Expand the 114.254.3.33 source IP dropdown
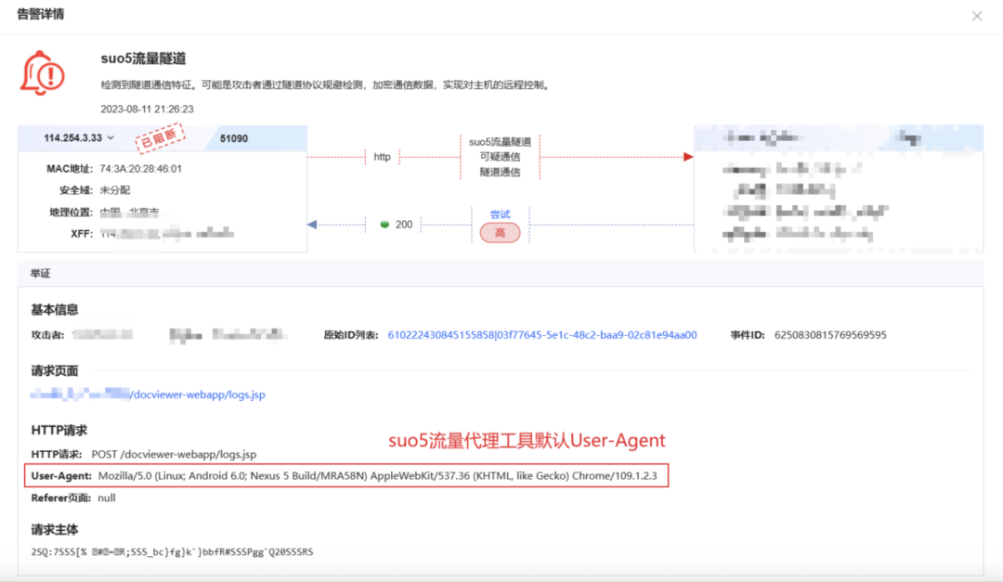The width and height of the screenshot is (1003, 582). [111, 138]
